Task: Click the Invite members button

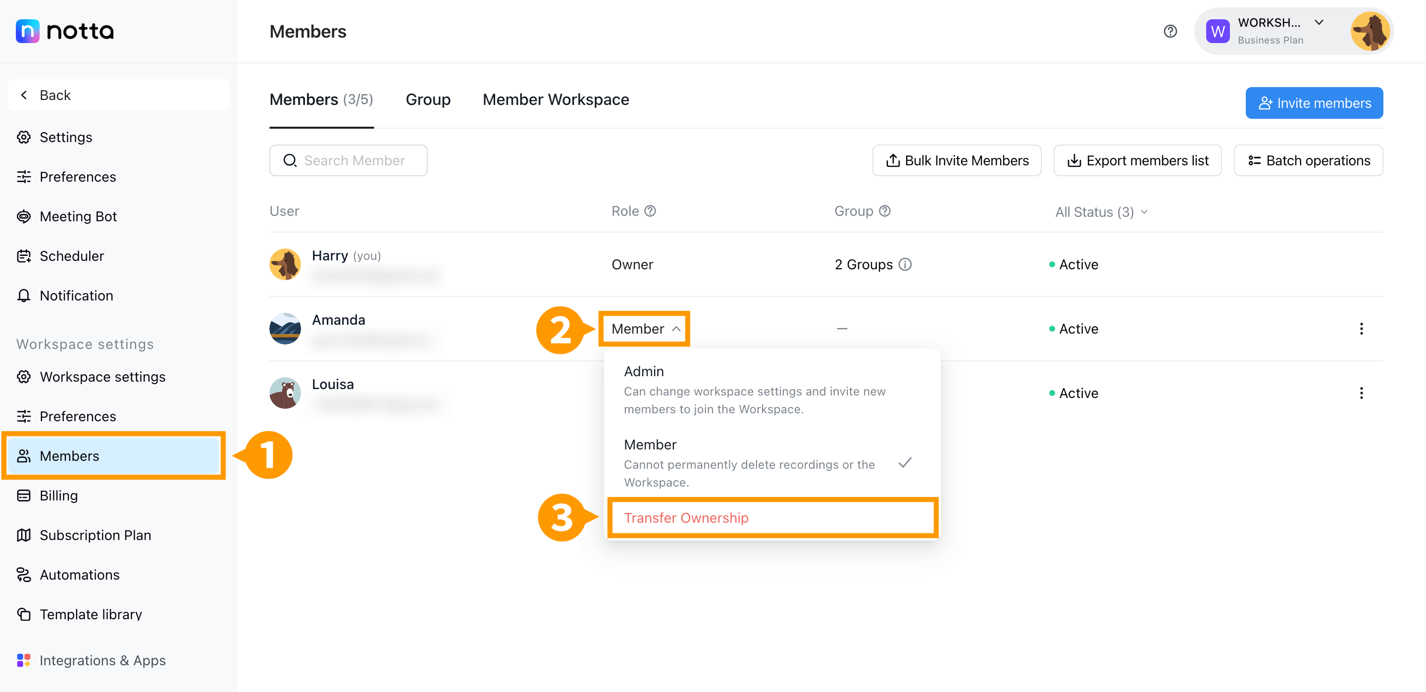Action: point(1314,103)
